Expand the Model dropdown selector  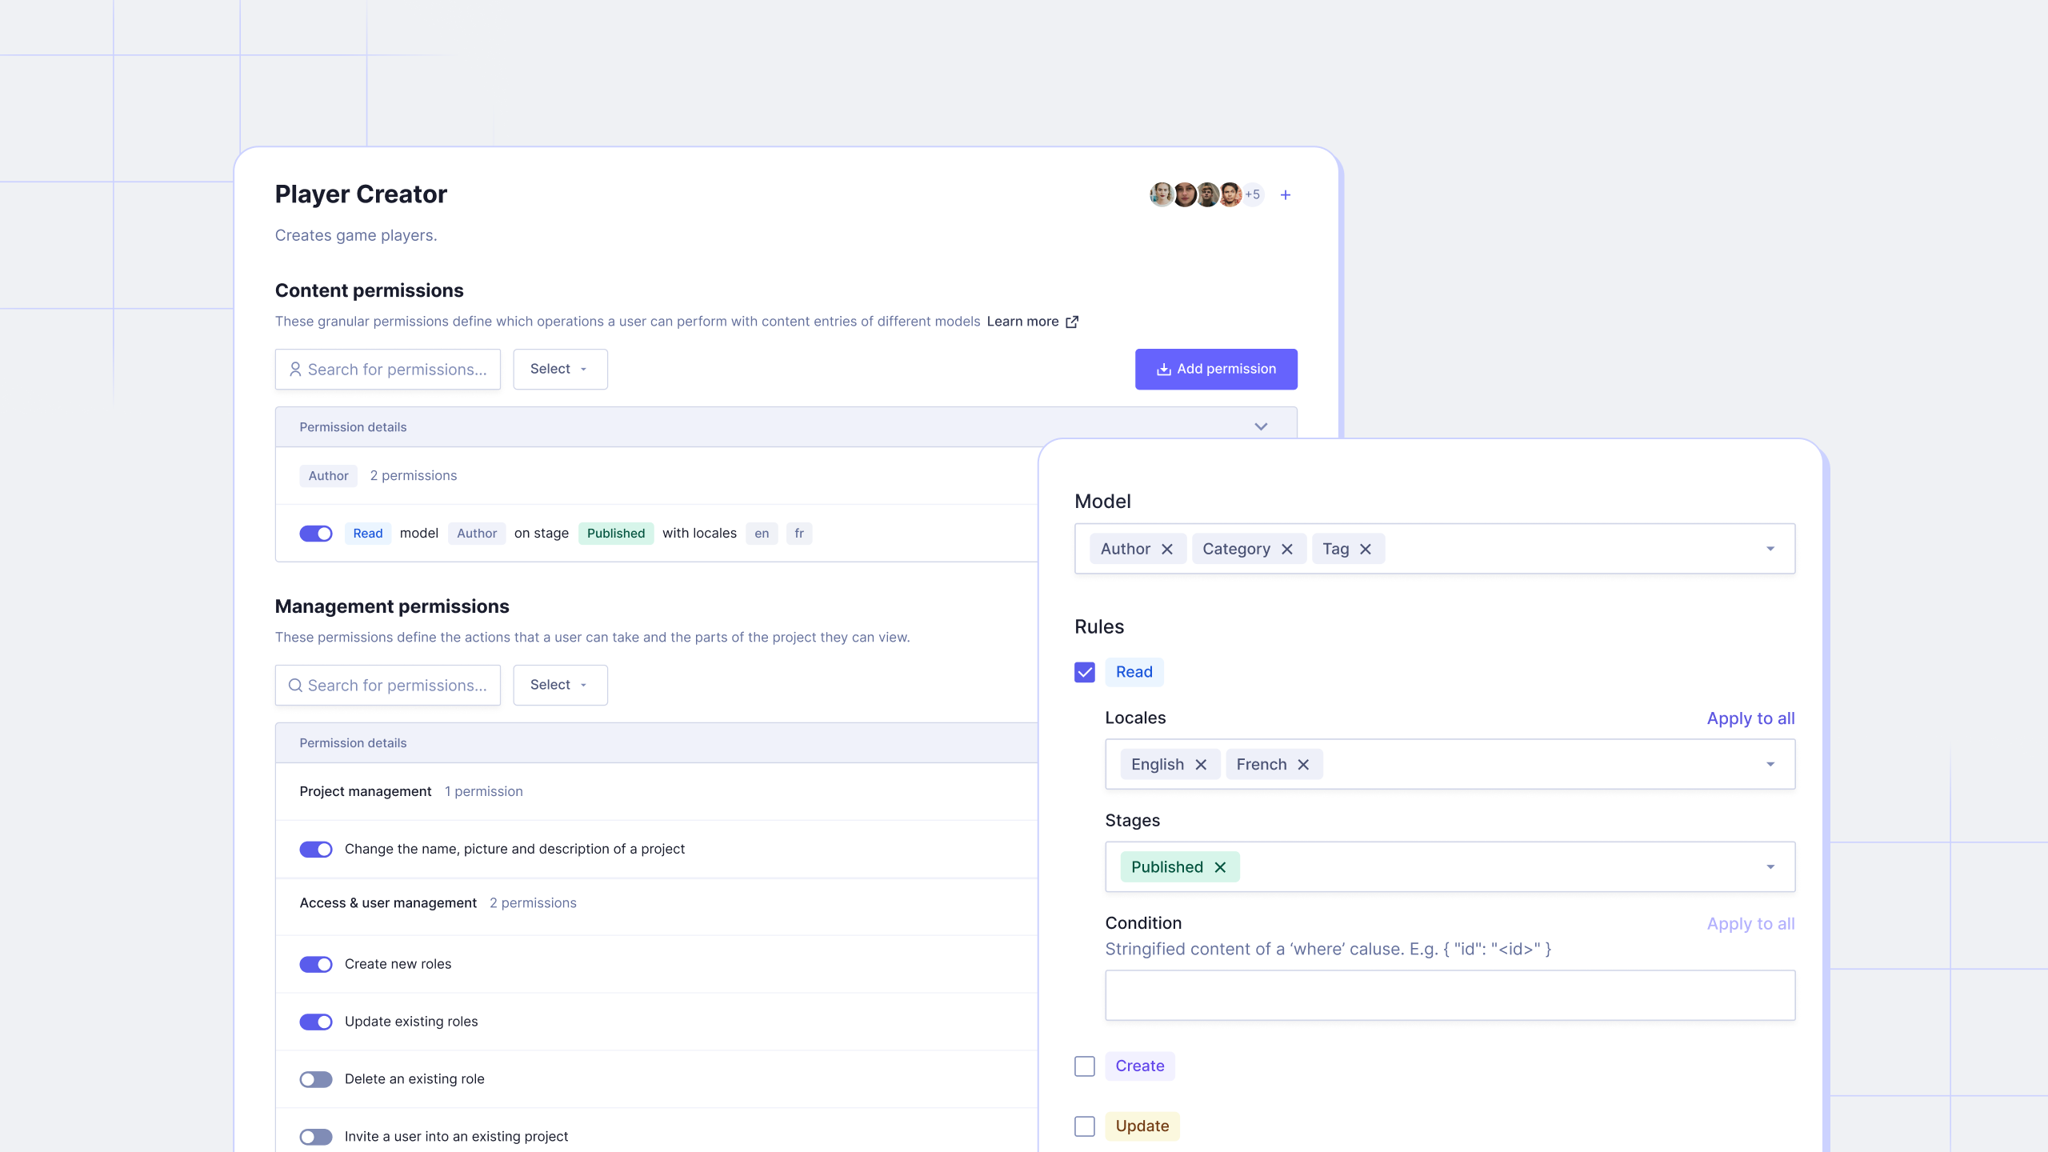coord(1770,547)
